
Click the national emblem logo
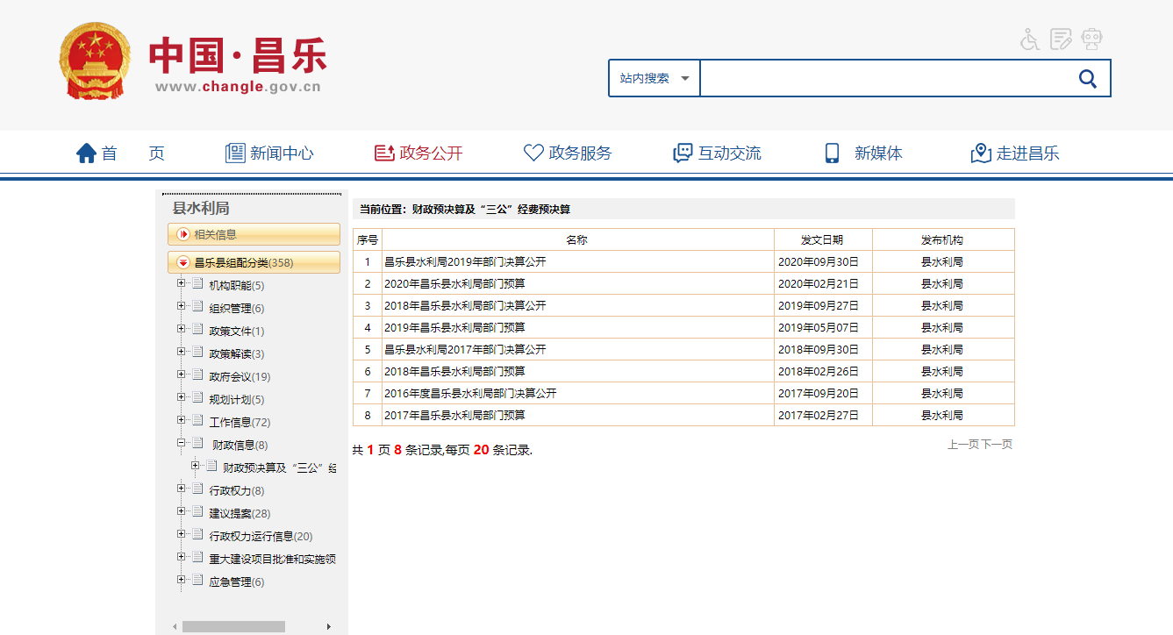95,61
